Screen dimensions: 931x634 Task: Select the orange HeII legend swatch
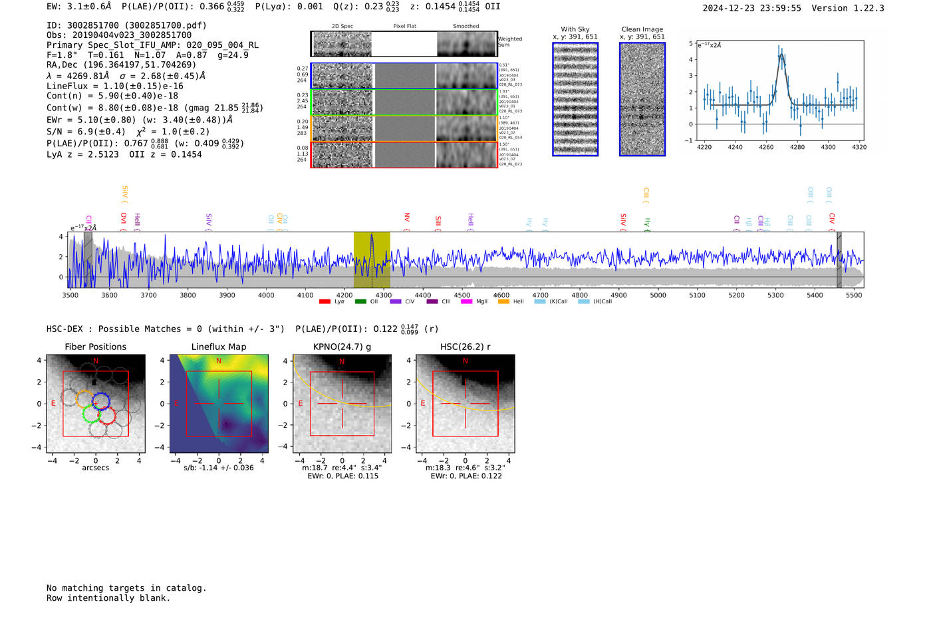pyautogui.click(x=503, y=302)
